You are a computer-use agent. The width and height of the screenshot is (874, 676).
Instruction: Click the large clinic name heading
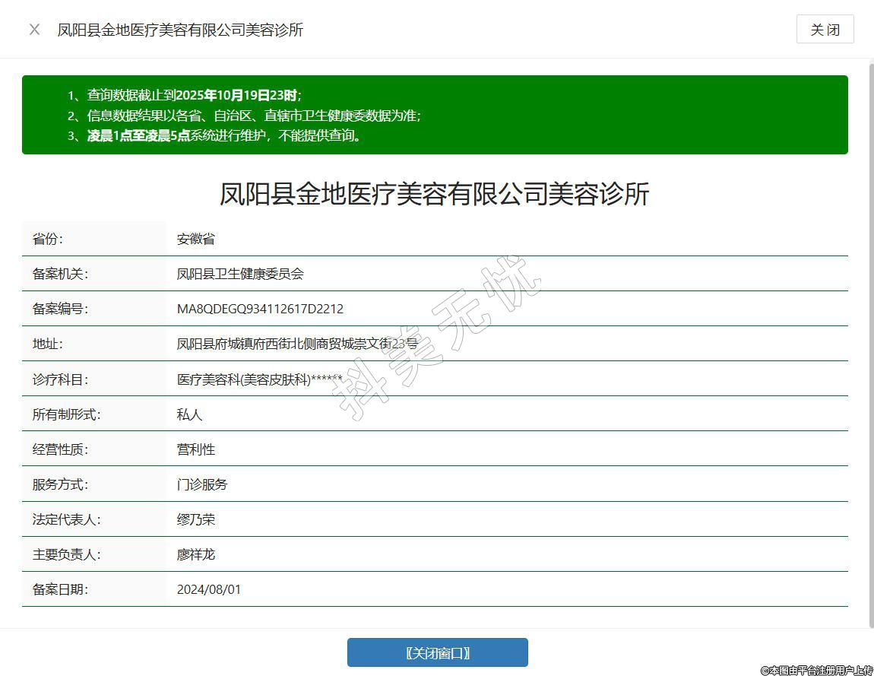pyautogui.click(x=434, y=194)
